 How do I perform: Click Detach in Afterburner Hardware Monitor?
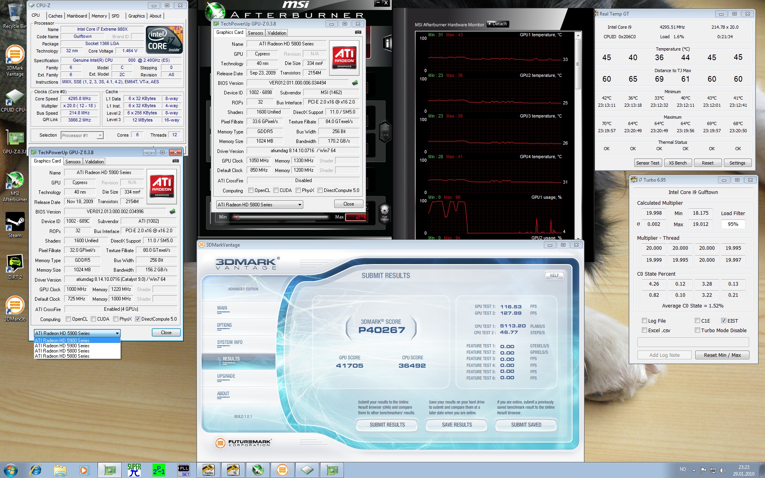point(498,24)
